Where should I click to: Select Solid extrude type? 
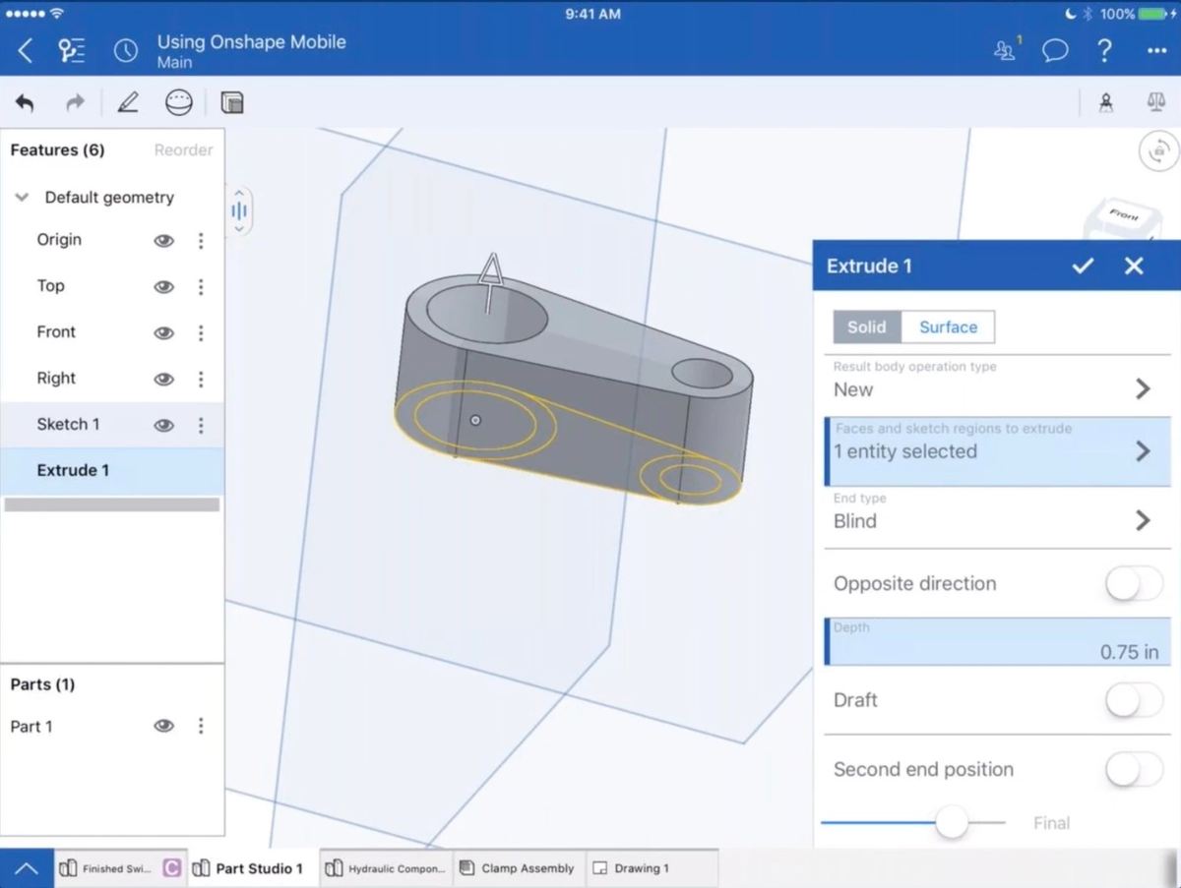tap(867, 327)
